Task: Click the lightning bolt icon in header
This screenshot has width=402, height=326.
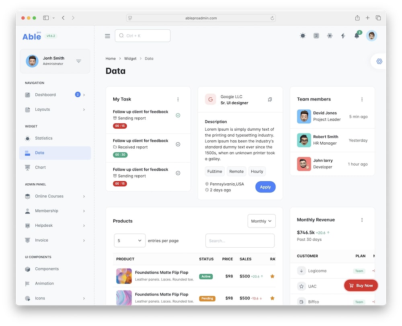Action: pos(343,36)
